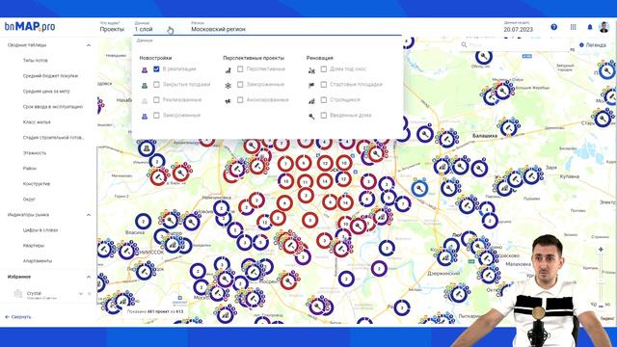Viewport: 617px width, 347px height.
Task: Collapse the 'Сводные таблицы' section
Action: coord(89,45)
